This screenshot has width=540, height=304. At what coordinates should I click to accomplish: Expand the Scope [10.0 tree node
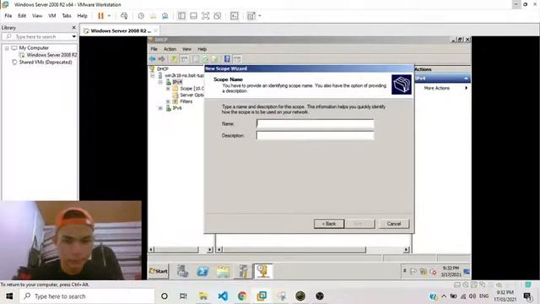pyautogui.click(x=168, y=89)
